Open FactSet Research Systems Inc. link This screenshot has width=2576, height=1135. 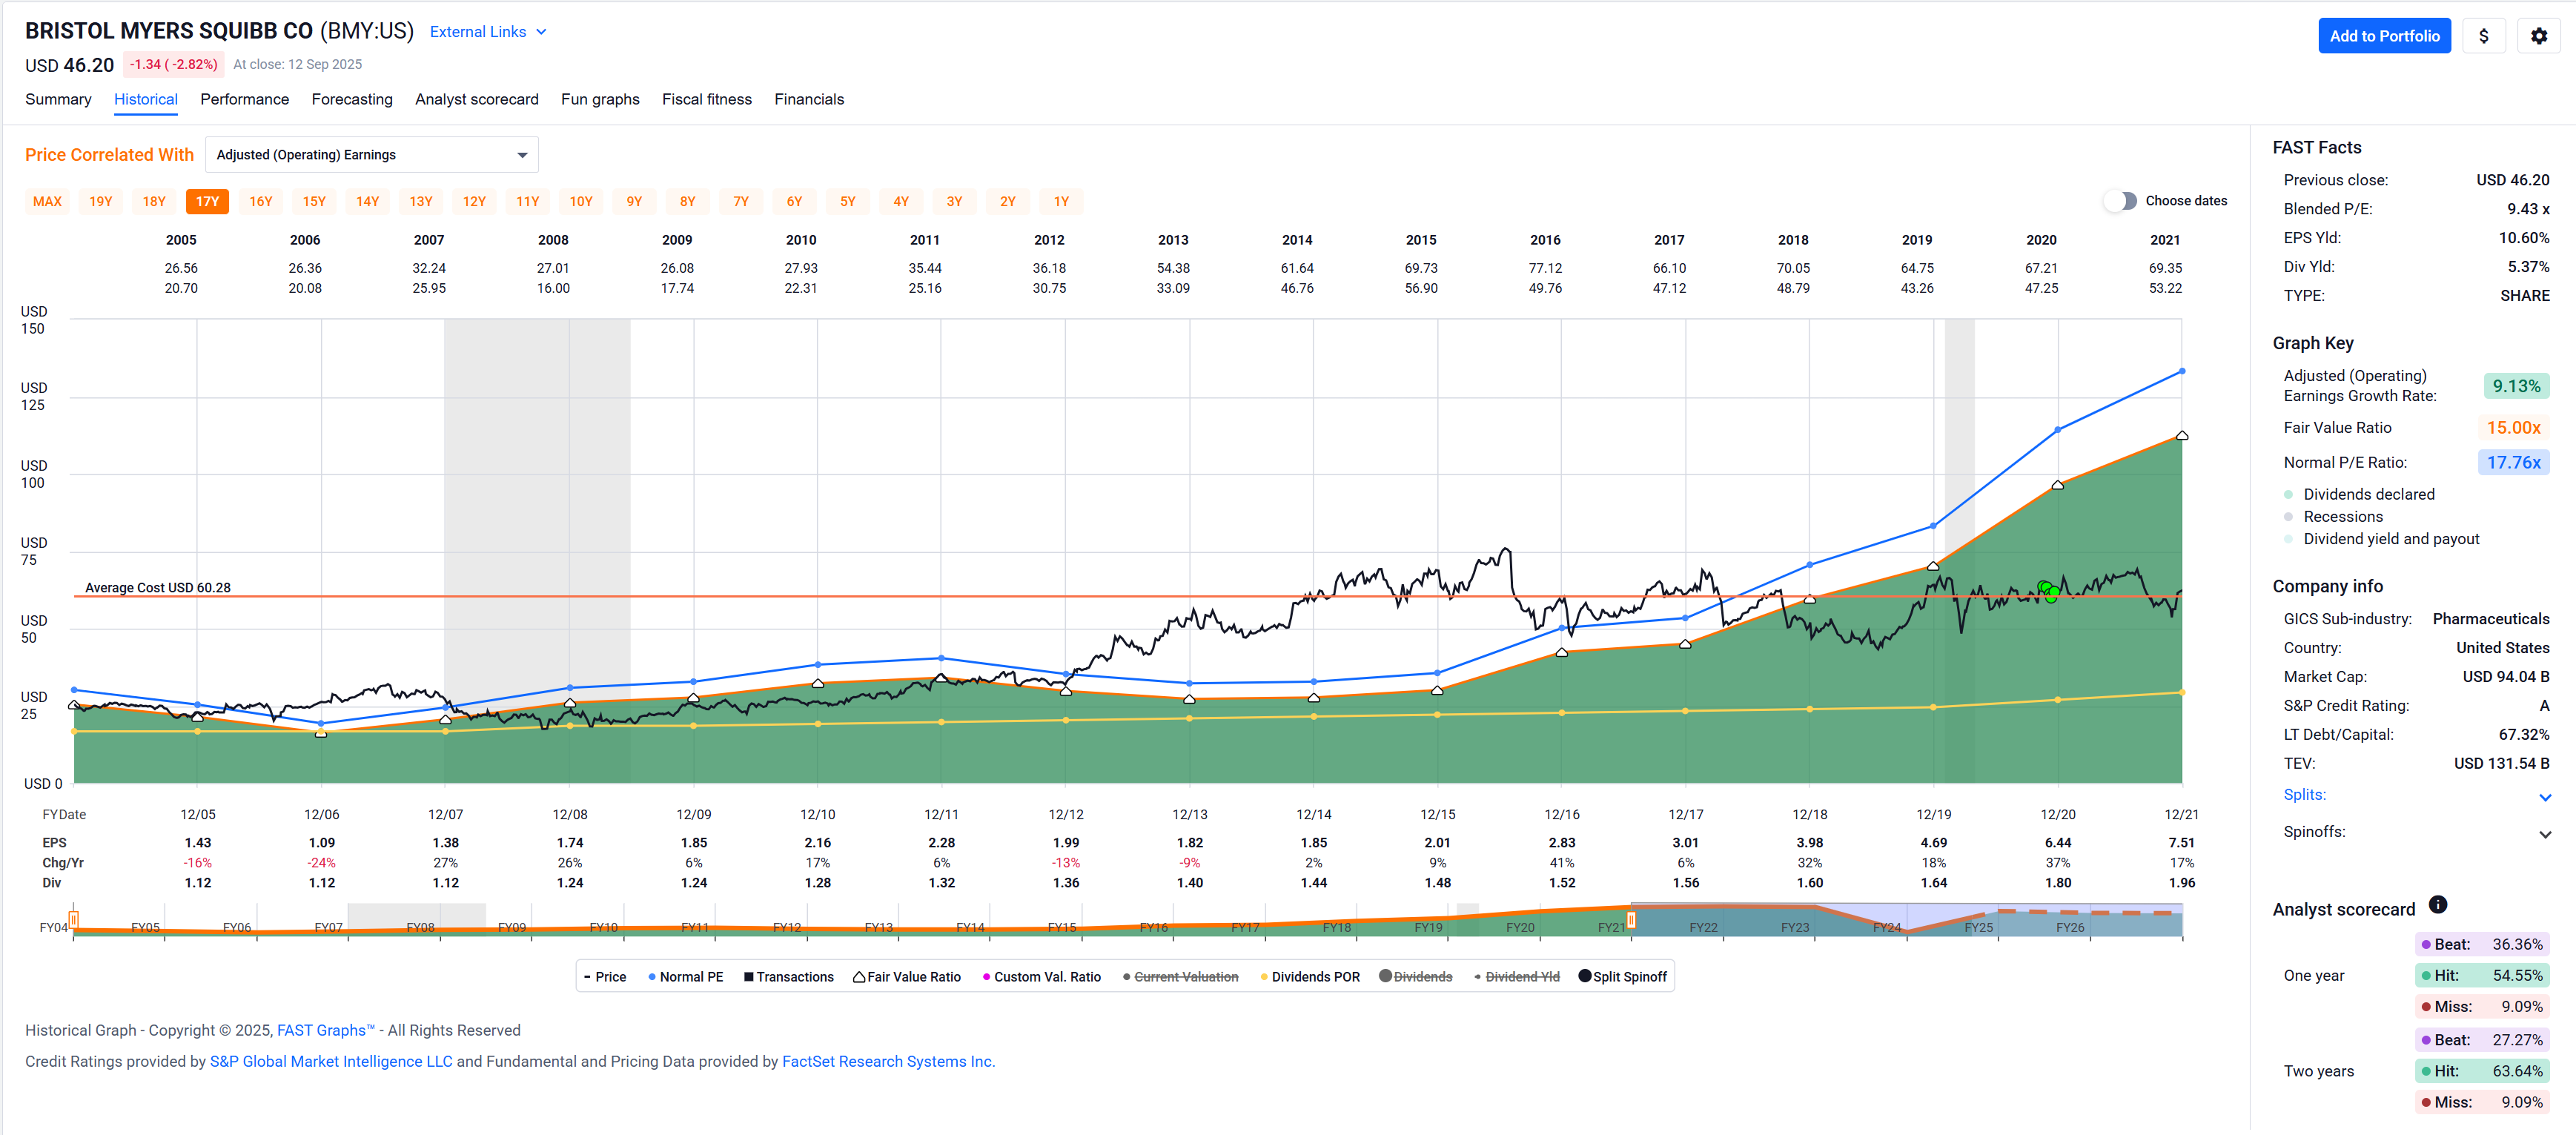tap(887, 1061)
